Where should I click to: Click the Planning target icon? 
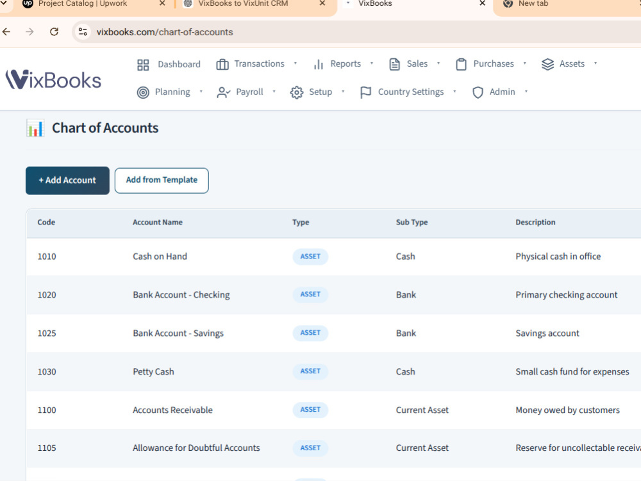pos(143,92)
